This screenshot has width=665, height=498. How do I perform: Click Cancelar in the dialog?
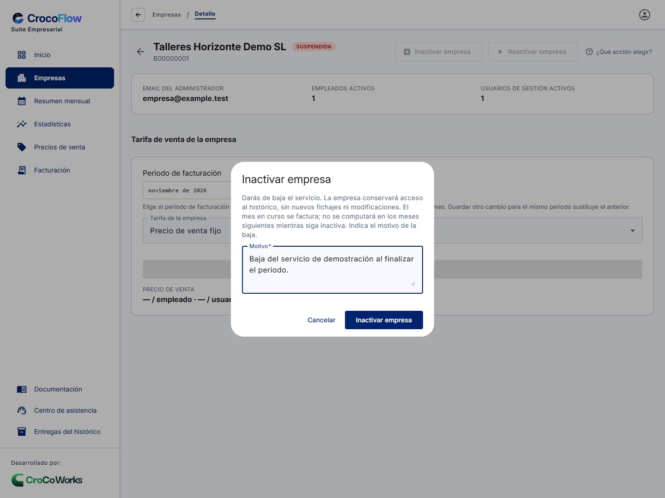pyautogui.click(x=321, y=320)
